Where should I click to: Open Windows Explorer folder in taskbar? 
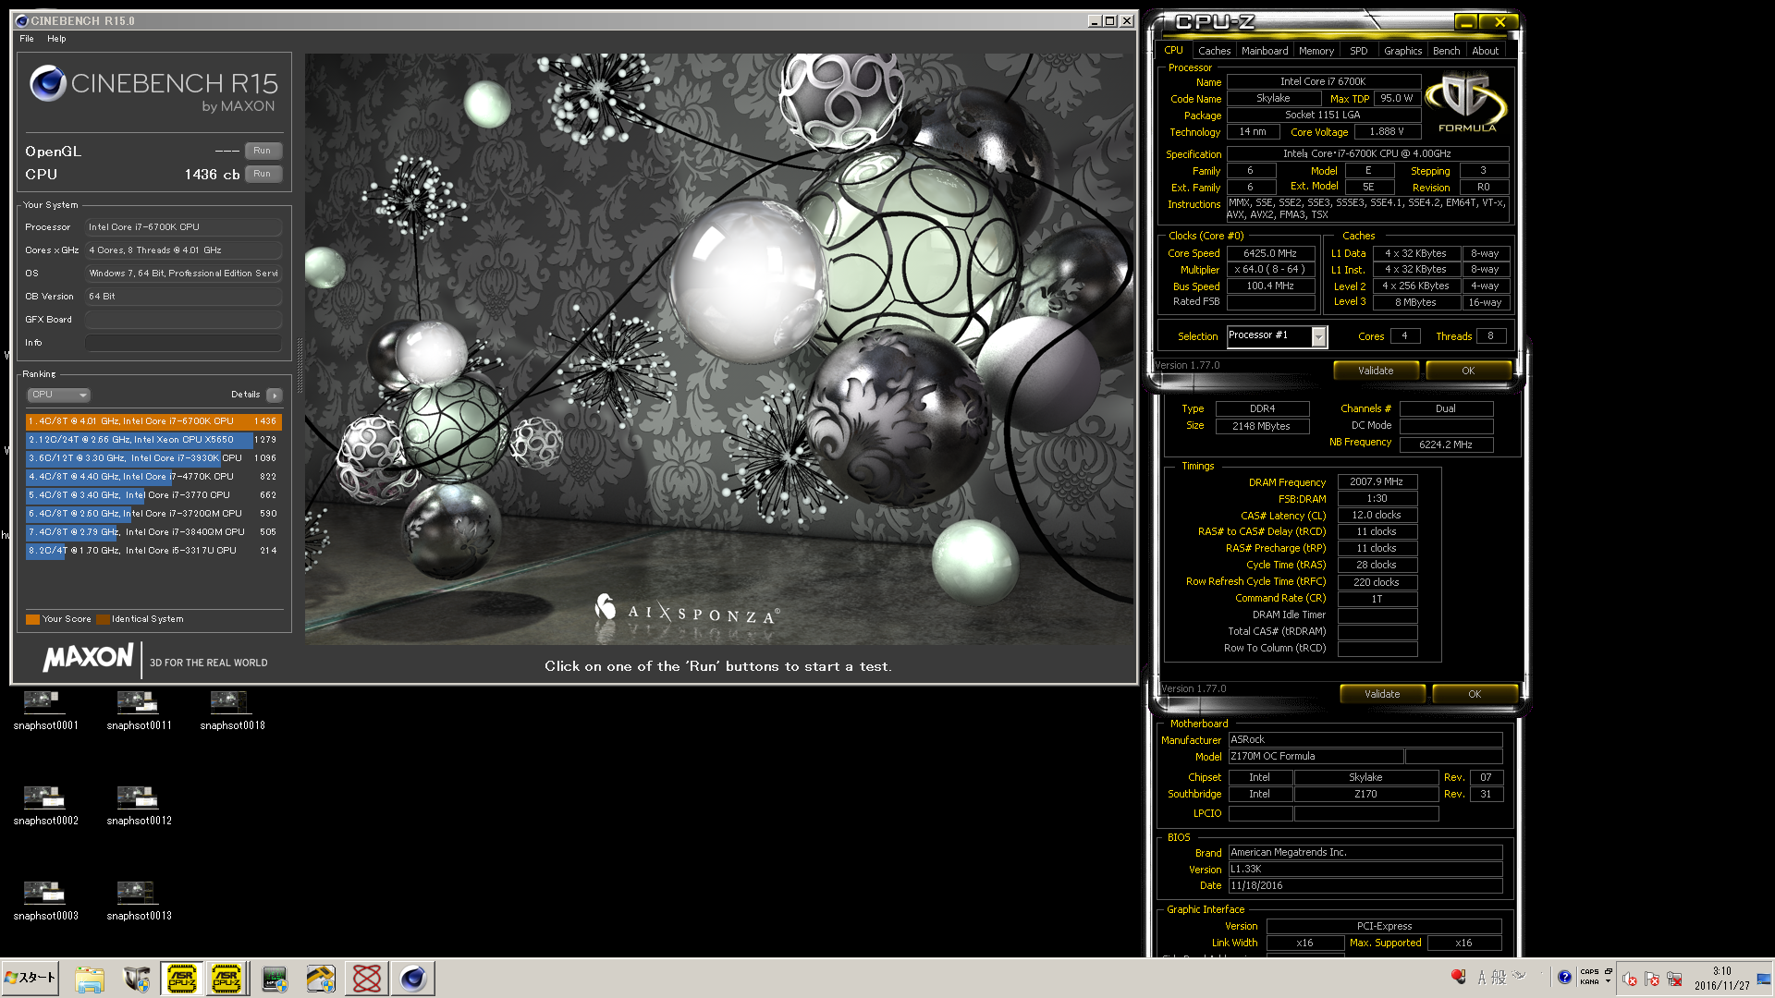pos(90,979)
